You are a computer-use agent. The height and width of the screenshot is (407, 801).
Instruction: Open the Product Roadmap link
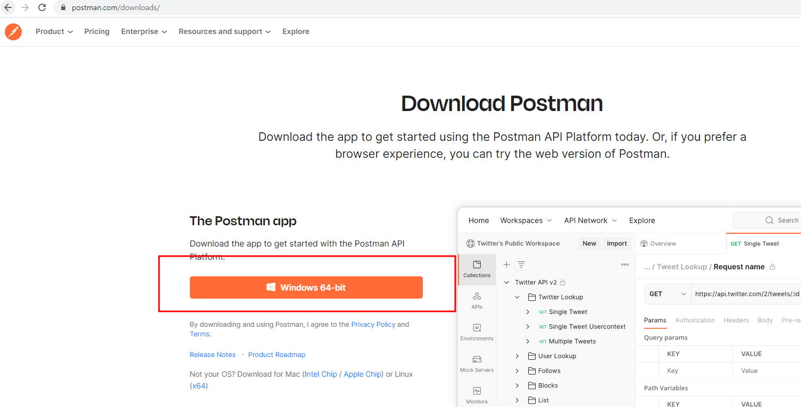click(x=277, y=354)
